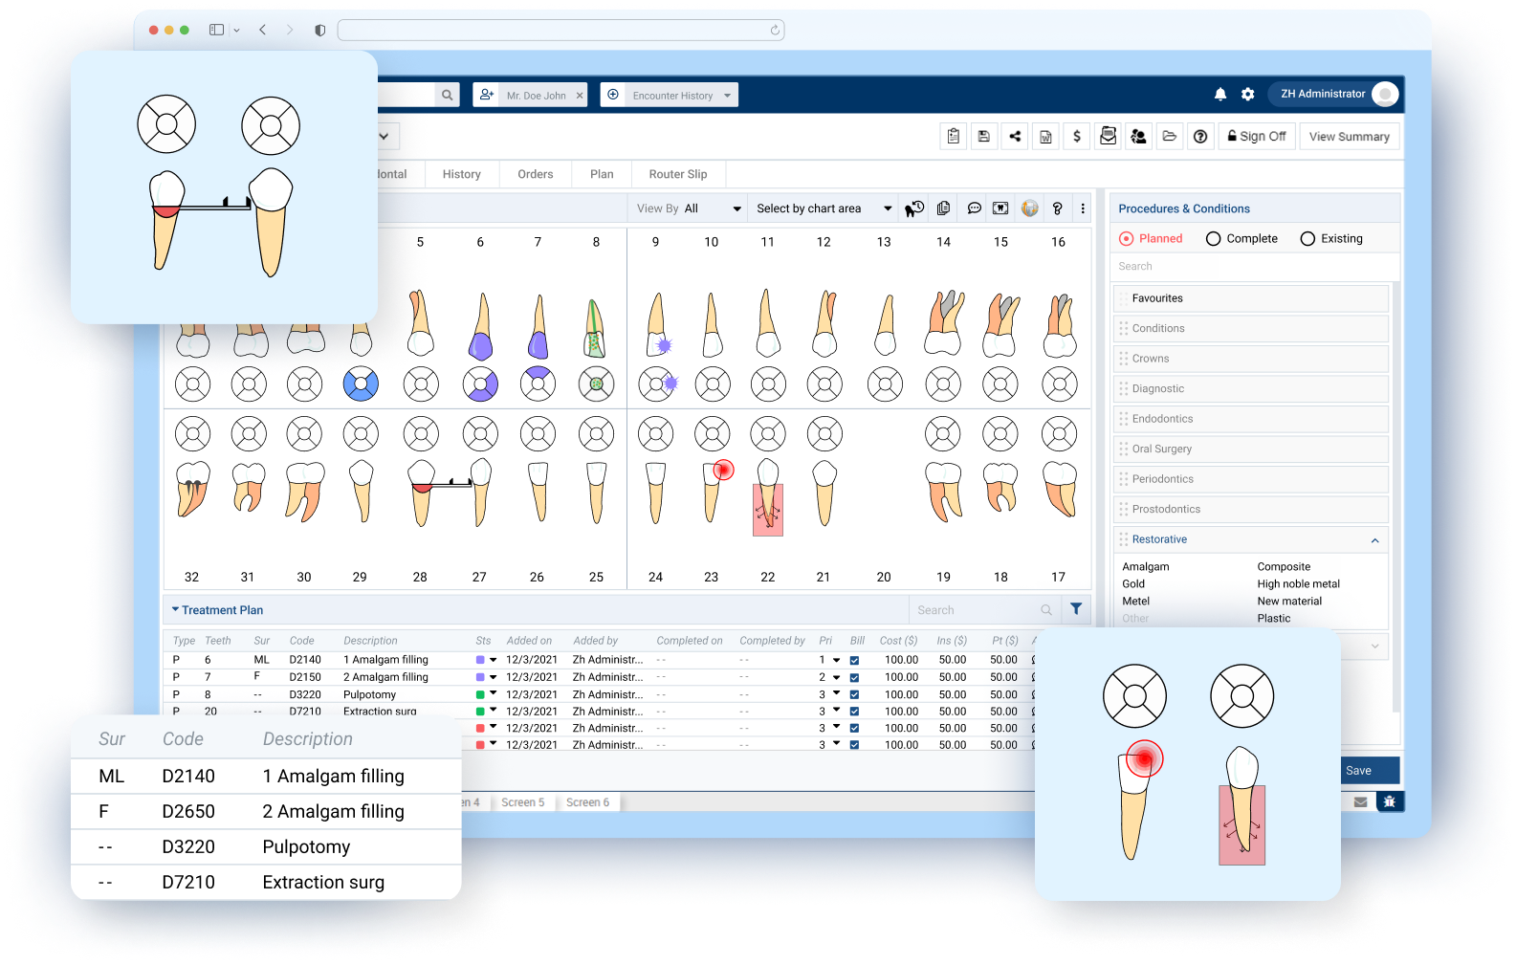This screenshot has height=965, width=1516.
Task: Click the copy chart documents icon
Action: [943, 208]
